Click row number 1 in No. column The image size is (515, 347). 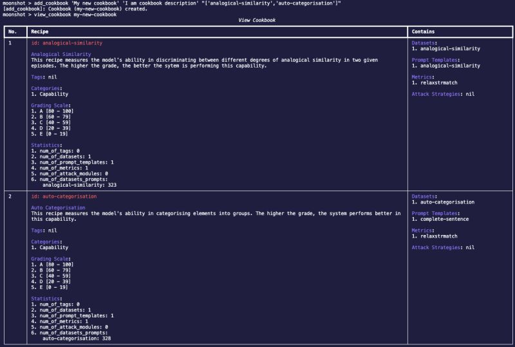tap(10, 43)
